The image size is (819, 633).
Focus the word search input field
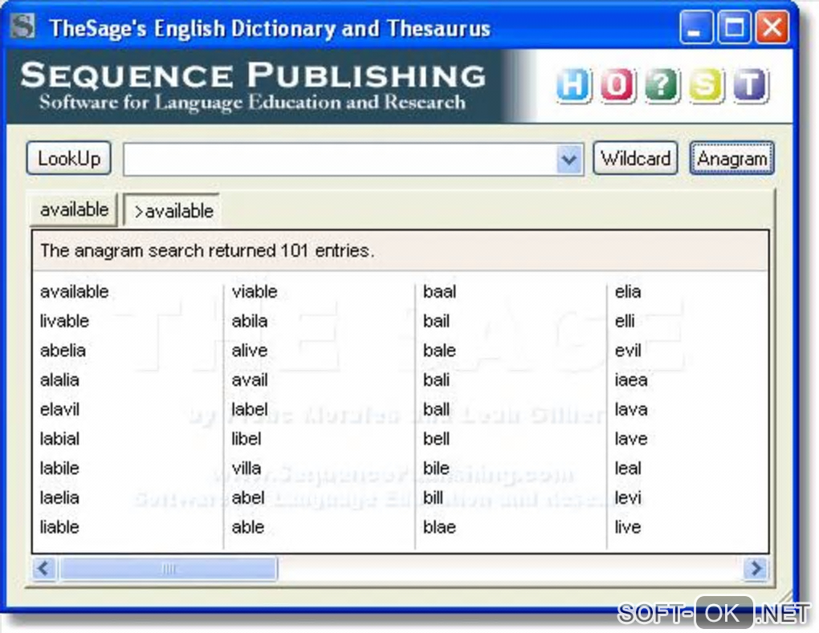point(340,159)
